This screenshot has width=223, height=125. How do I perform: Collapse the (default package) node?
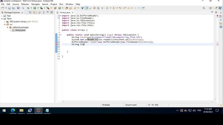pyautogui.click(x=8, y=27)
